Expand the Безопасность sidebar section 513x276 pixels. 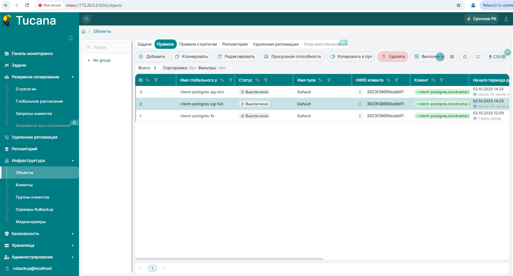[73, 234]
